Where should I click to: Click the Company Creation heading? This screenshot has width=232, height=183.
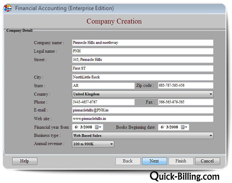click(114, 21)
